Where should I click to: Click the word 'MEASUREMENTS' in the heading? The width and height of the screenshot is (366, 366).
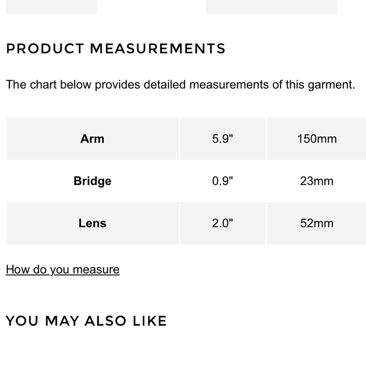(158, 49)
